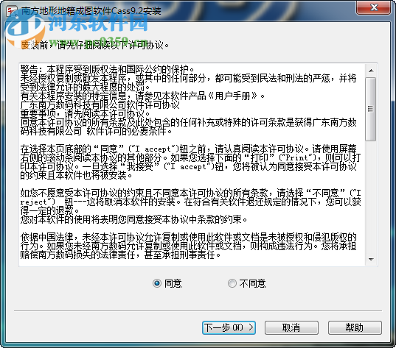396x348 pixels.
Task: Click the line 的约束且本软件也将被安装
Action: 76,175
